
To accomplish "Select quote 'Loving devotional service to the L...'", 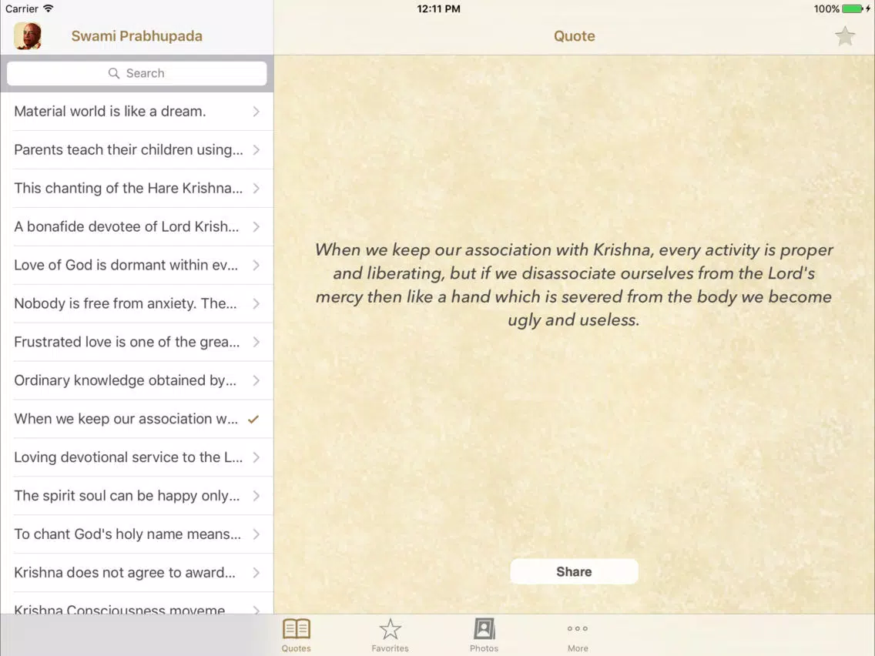I will click(x=137, y=457).
